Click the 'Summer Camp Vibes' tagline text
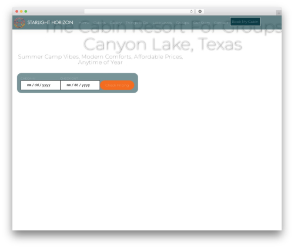 click(x=101, y=59)
